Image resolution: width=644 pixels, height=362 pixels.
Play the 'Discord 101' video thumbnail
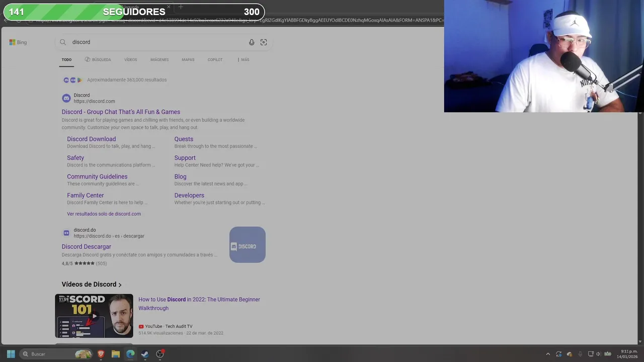click(94, 316)
